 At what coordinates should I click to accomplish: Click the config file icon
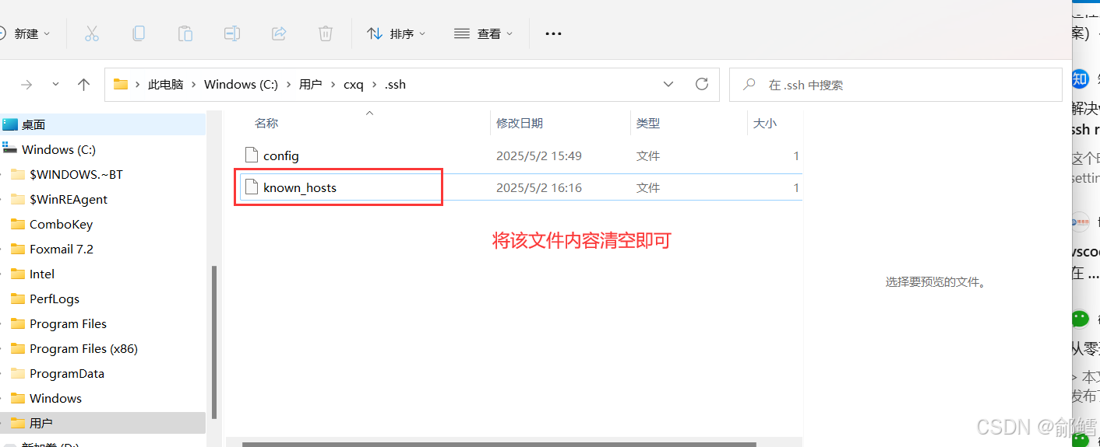[251, 155]
